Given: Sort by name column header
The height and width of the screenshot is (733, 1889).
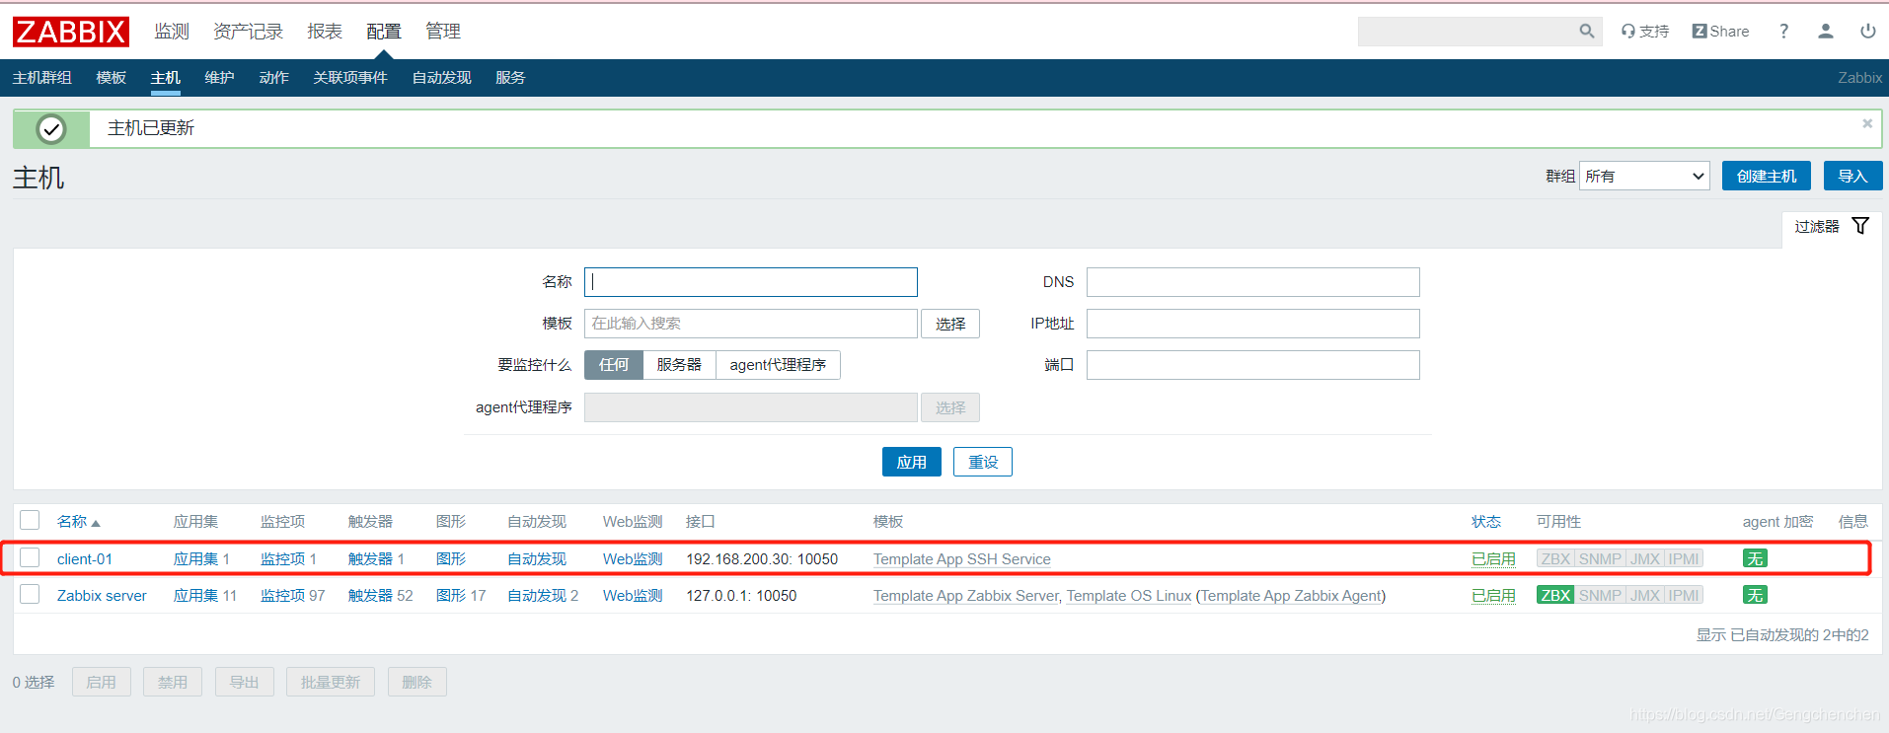Looking at the screenshot, I should point(78,521).
